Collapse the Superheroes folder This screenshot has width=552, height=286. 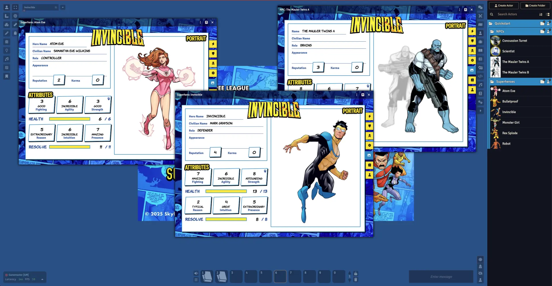[x=505, y=82]
